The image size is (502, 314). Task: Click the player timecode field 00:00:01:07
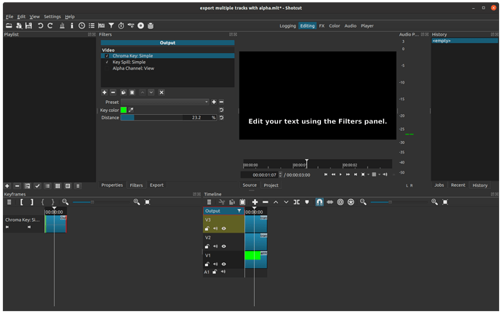click(x=262, y=175)
